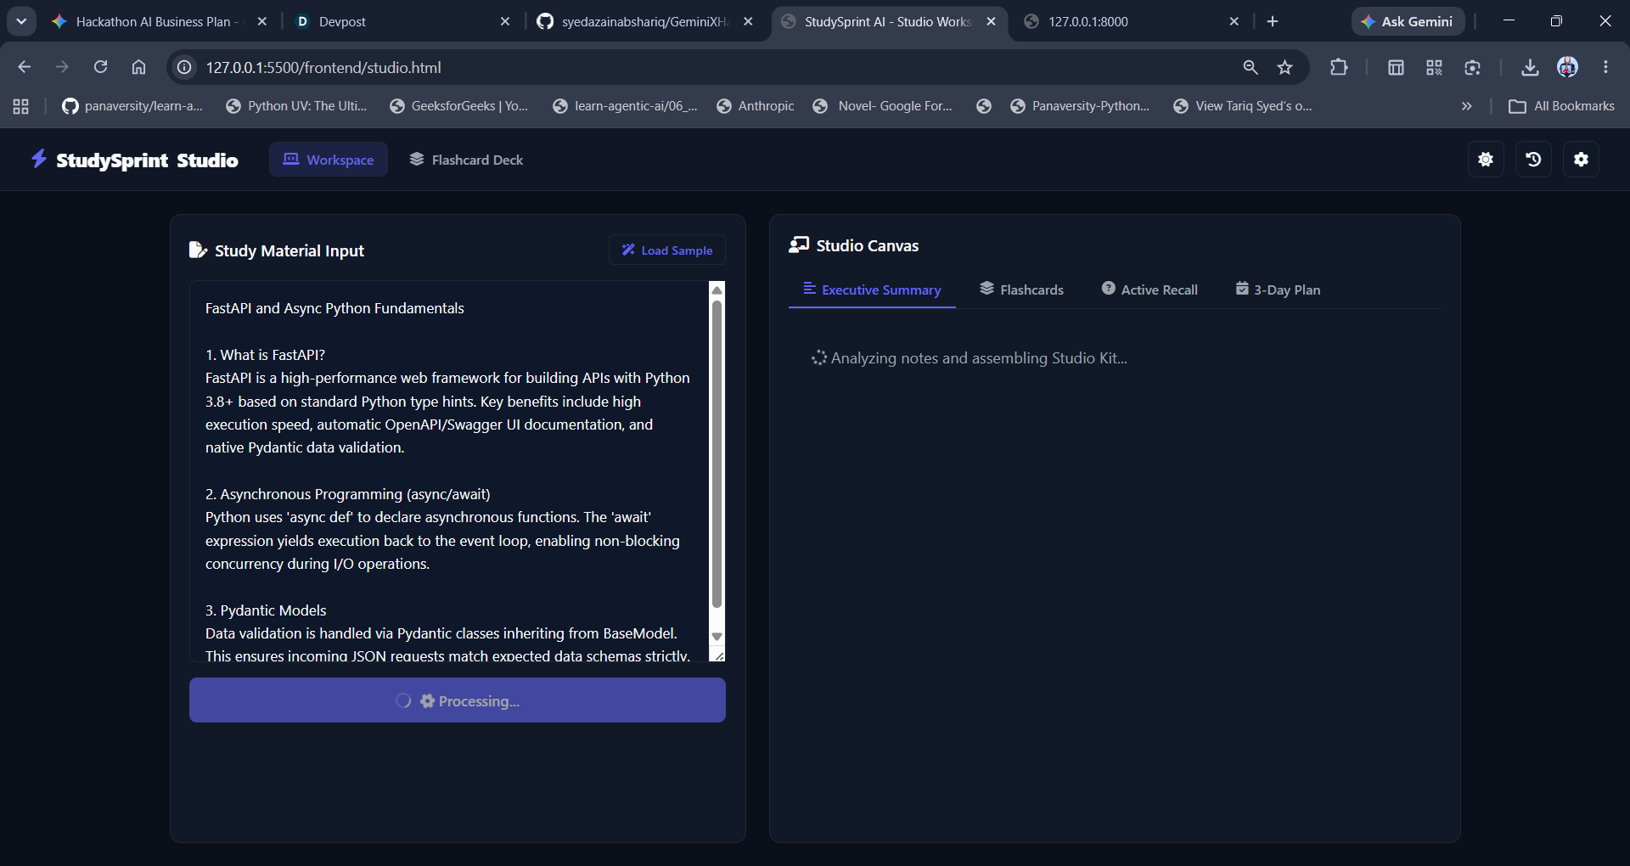Open the apps grid icon in bookmarks bar

pyautogui.click(x=21, y=106)
